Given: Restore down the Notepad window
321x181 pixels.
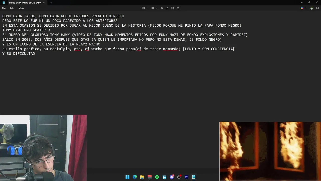Looking at the screenshot, I should click(x=309, y=3).
